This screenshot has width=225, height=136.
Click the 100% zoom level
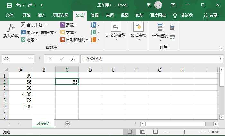[x=214, y=132]
